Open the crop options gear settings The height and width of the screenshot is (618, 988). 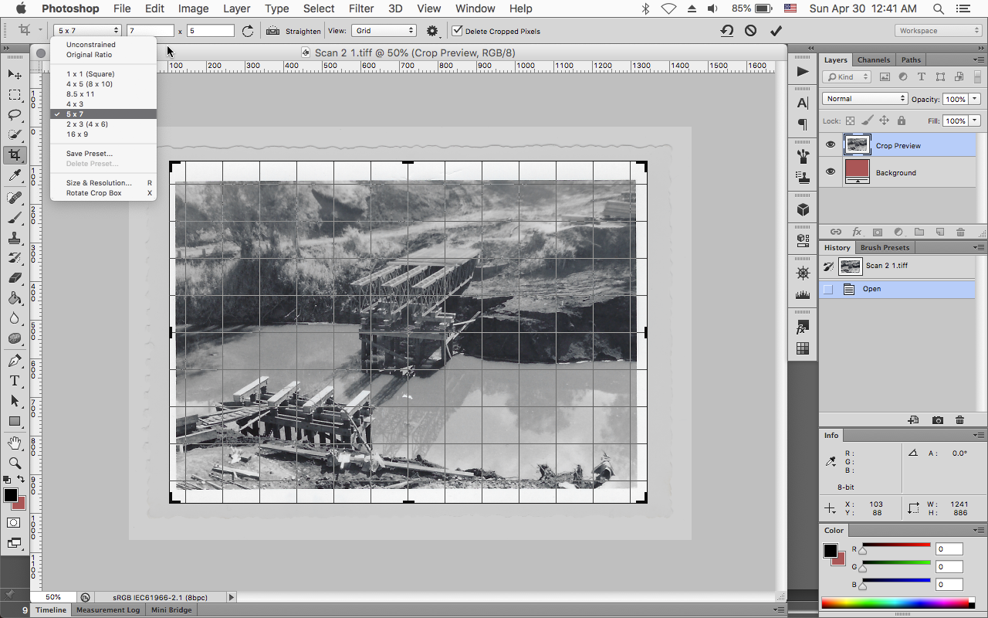point(432,30)
